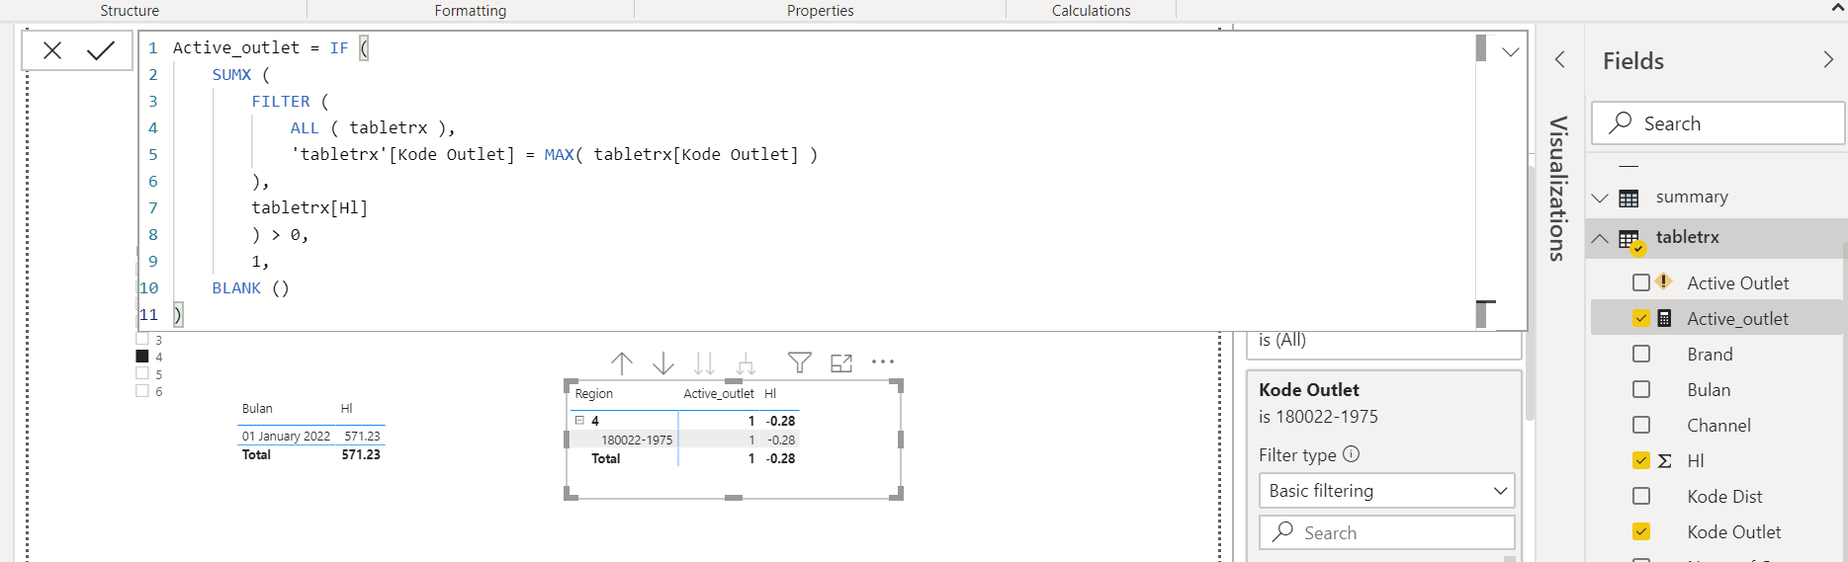The image size is (1848, 562).
Task: Click the filter values Search box
Action: 1386,533
